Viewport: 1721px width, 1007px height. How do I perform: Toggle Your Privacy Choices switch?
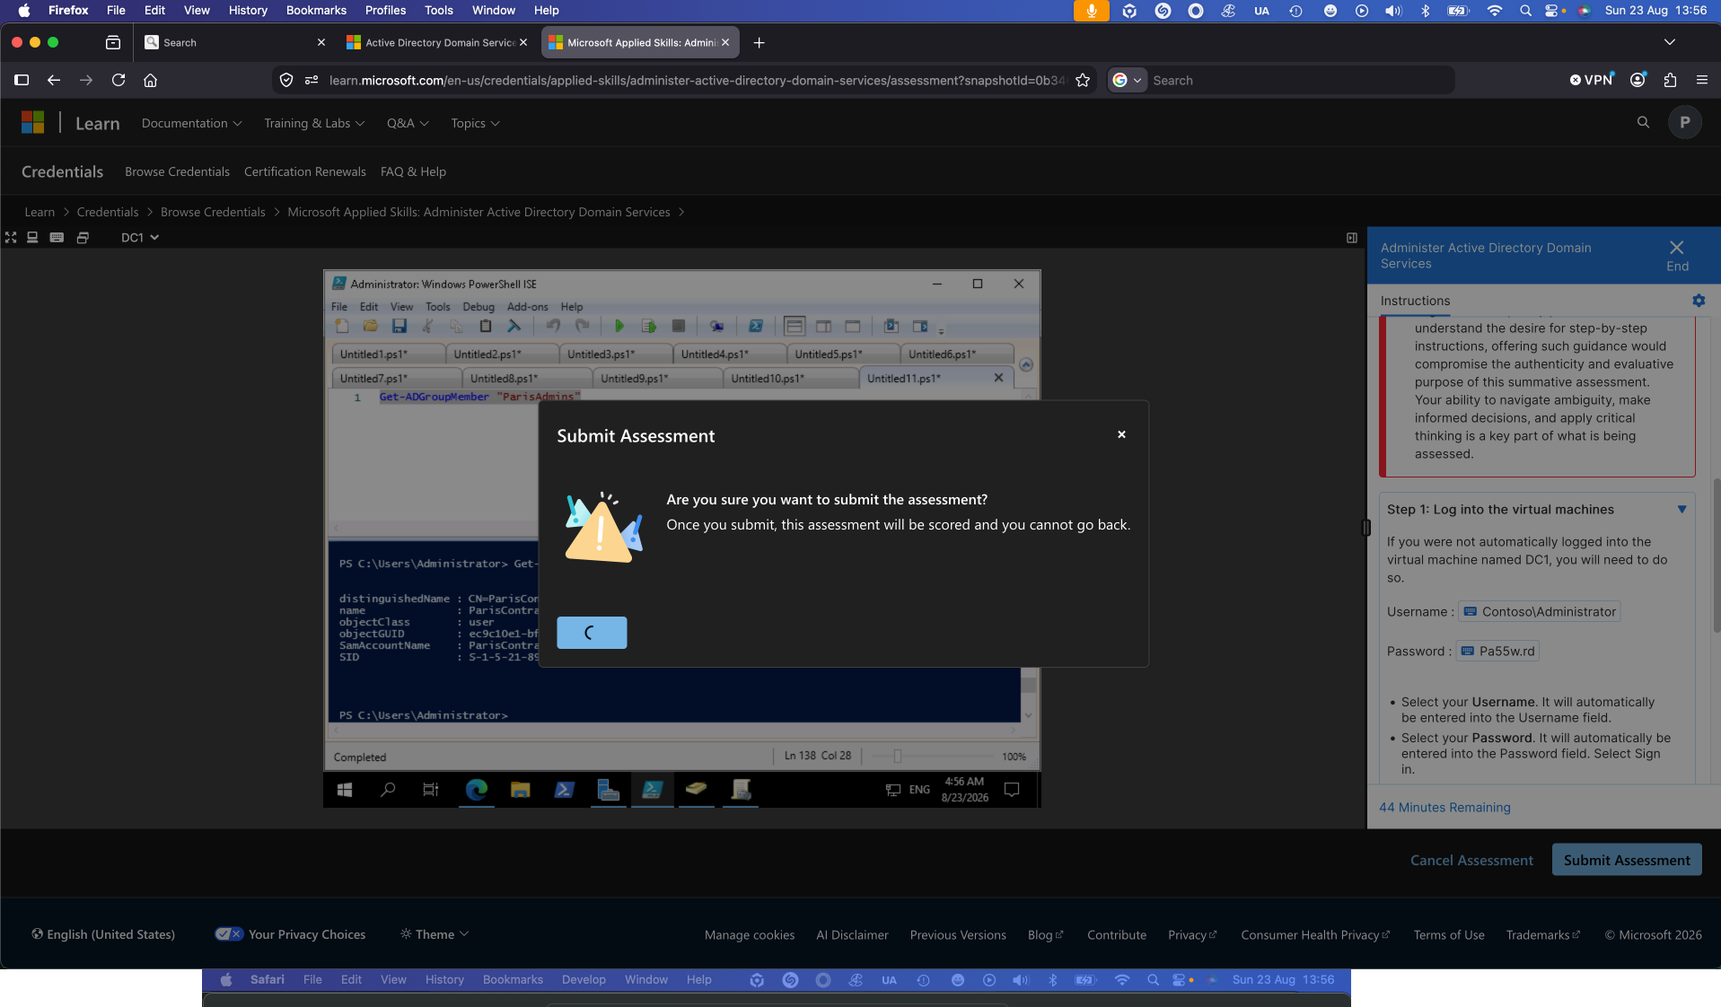click(x=229, y=934)
